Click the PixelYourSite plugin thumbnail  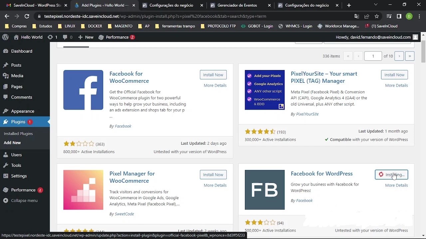pos(265,90)
